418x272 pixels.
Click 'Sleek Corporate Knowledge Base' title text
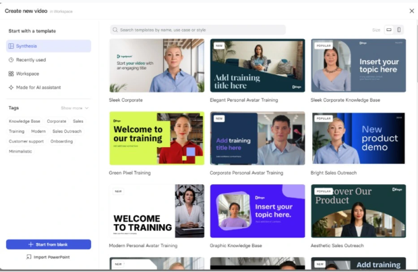click(345, 100)
